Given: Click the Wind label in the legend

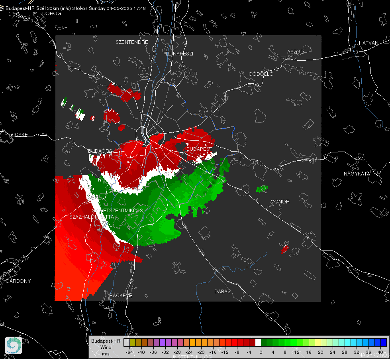Looking at the screenshot, I should (x=106, y=347).
